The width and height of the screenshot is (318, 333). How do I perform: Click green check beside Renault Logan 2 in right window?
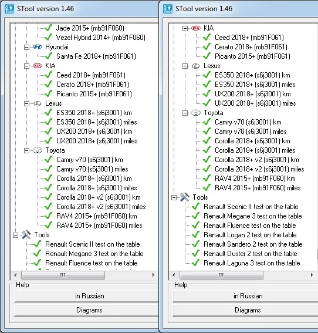click(x=195, y=234)
